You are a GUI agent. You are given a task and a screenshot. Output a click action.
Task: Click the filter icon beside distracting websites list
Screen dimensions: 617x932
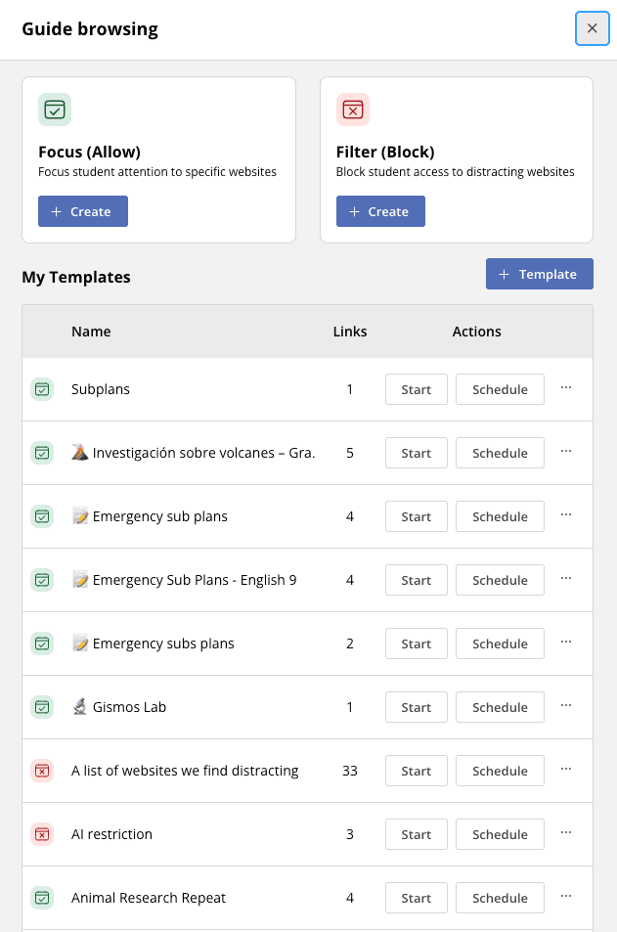42,771
